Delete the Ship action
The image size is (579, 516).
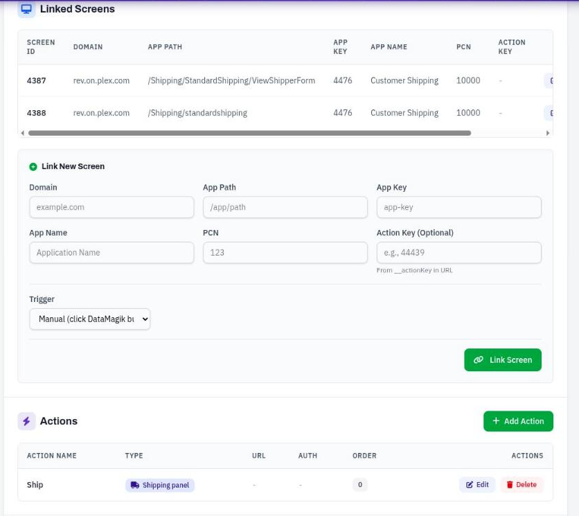coord(522,485)
